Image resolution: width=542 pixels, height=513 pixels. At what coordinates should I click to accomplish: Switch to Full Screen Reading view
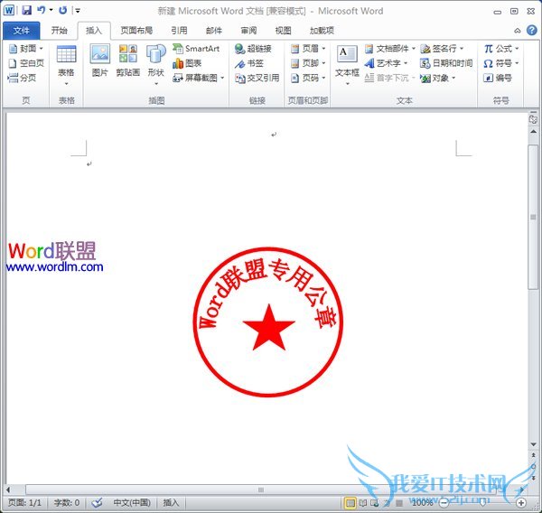(362, 503)
